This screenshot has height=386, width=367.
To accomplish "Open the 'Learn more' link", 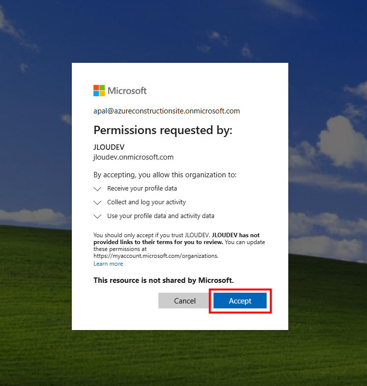I will [x=108, y=264].
